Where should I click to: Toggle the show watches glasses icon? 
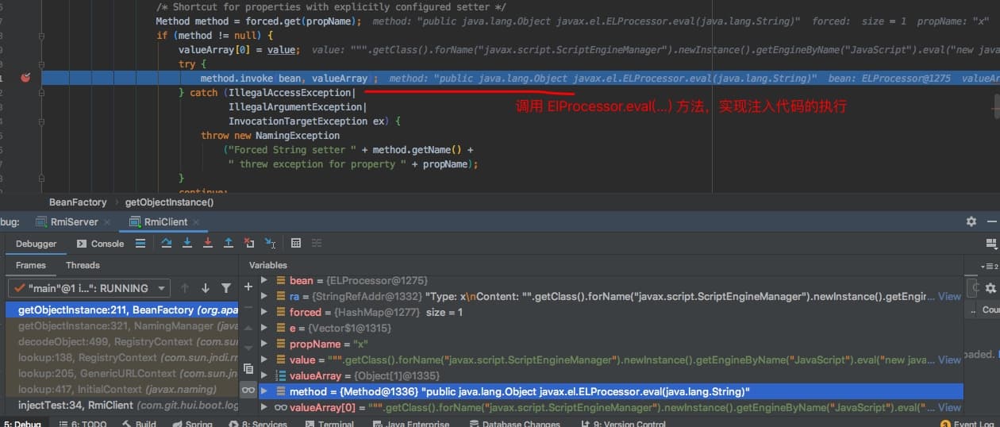pyautogui.click(x=248, y=390)
